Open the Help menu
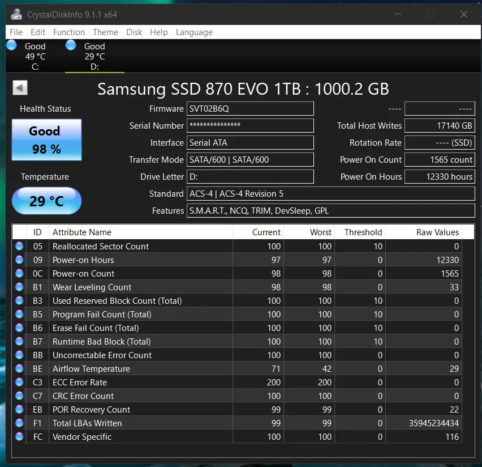The width and height of the screenshot is (482, 467). tap(159, 32)
